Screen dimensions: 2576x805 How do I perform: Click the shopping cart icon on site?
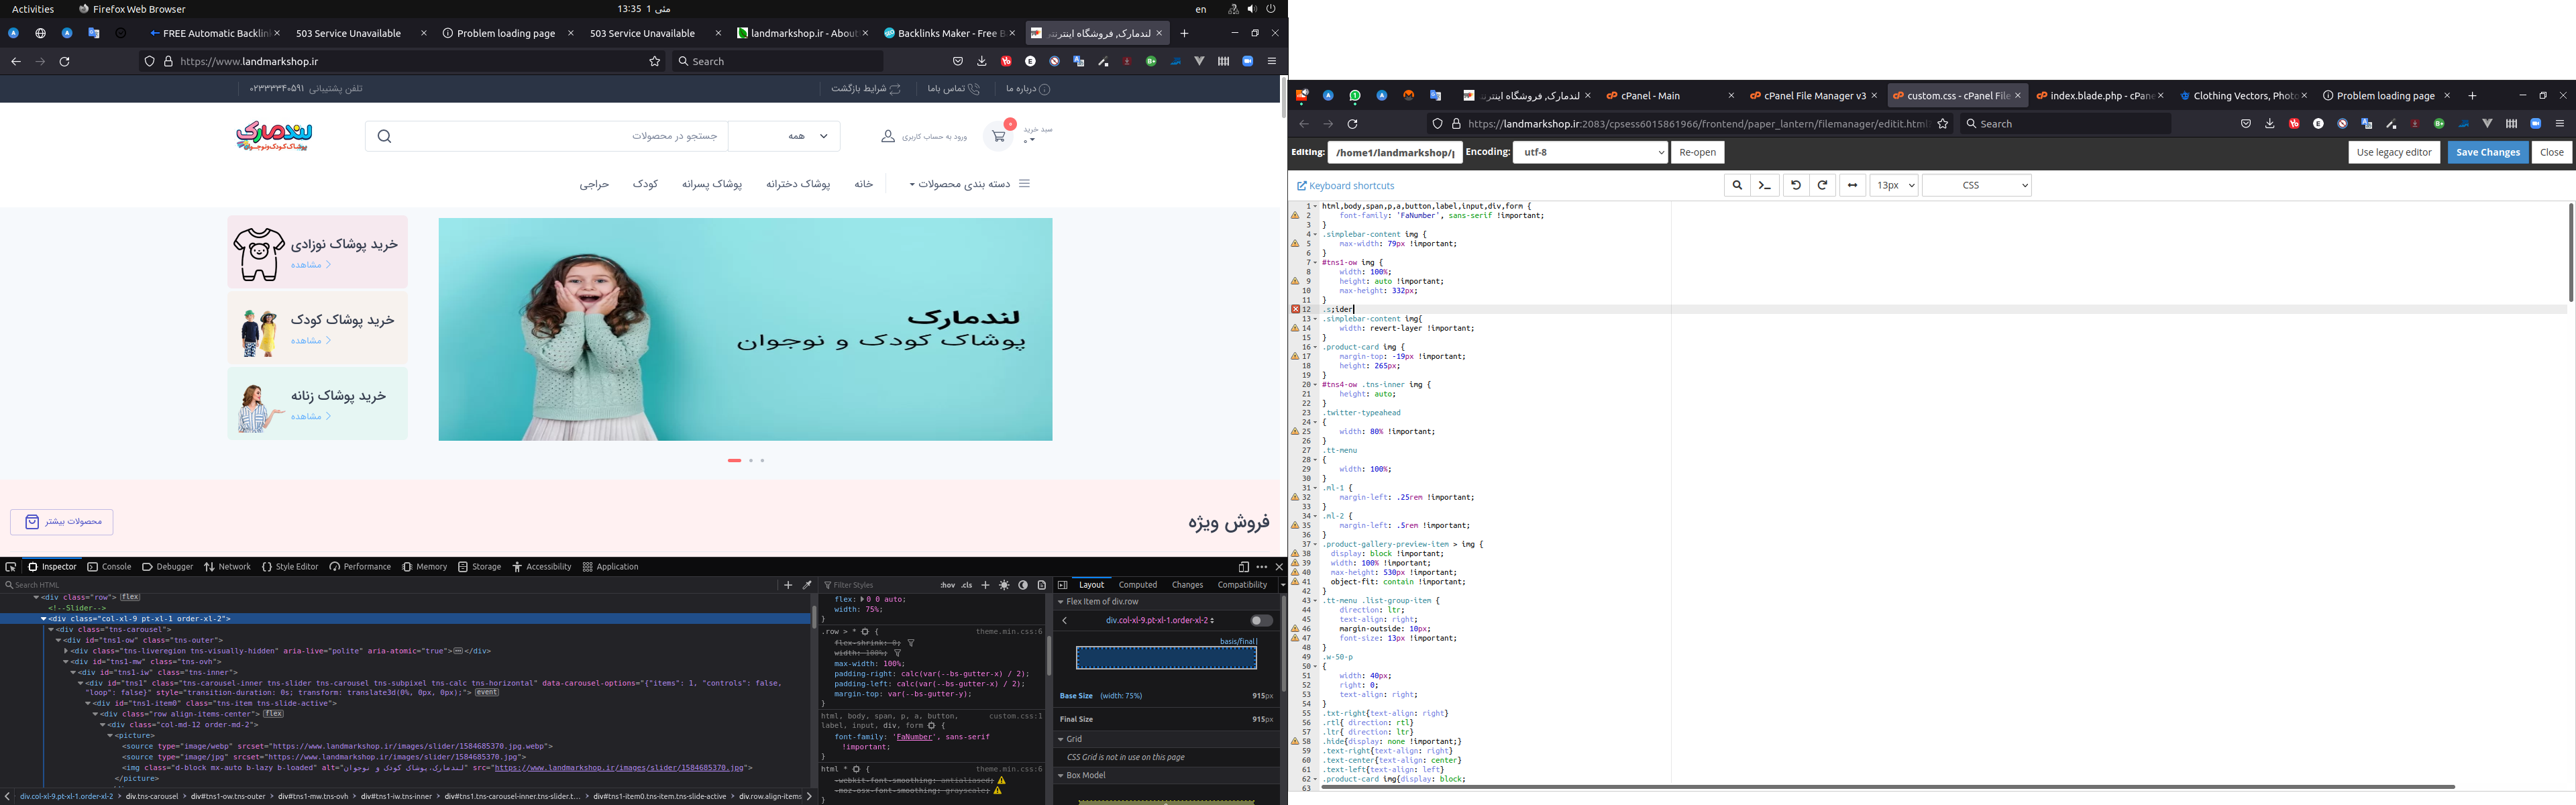pyautogui.click(x=998, y=136)
